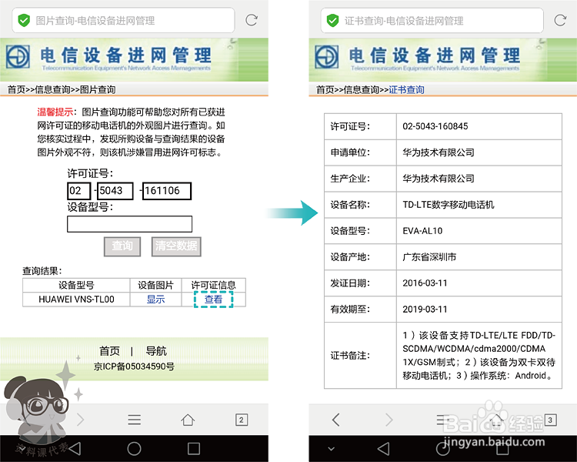577x462 pixels.
Task: Go back in right browser toolbar
Action: pyautogui.click(x=335, y=420)
